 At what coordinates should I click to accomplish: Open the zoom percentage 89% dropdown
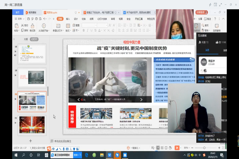186,148
